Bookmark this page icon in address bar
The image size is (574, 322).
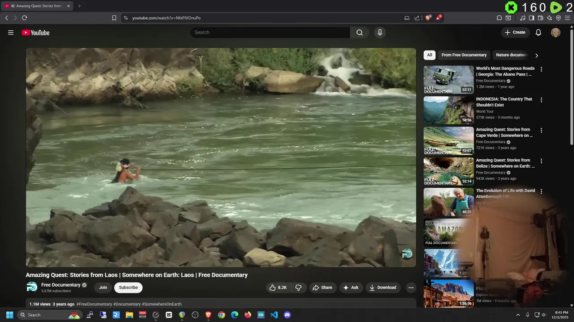coord(114,18)
